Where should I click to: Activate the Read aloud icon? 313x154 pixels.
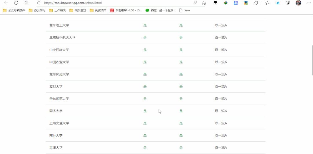pos(195,3)
